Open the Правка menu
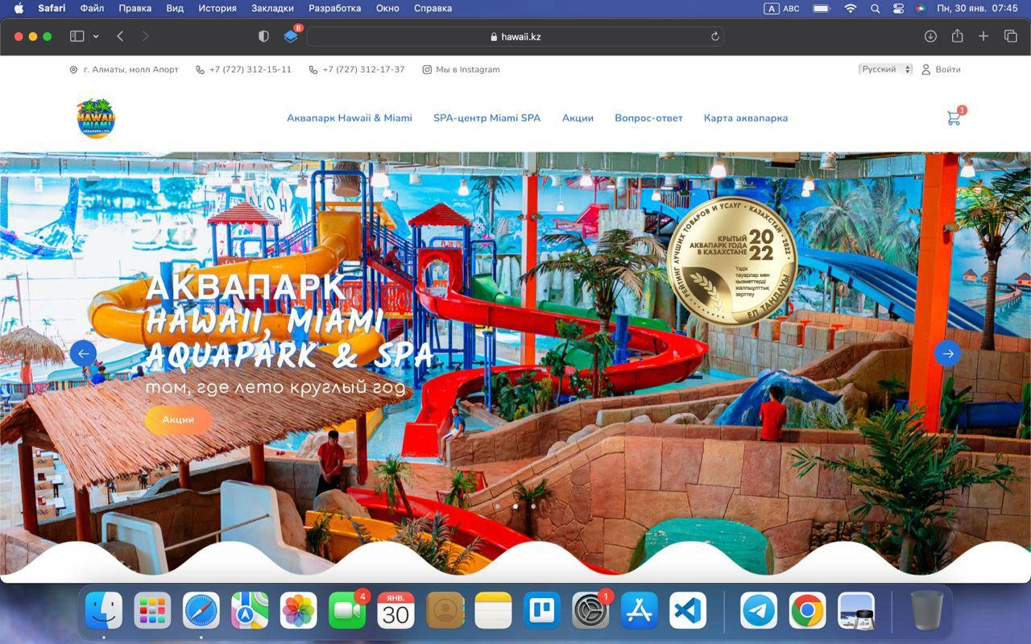Viewport: 1031px width, 644px height. [135, 8]
